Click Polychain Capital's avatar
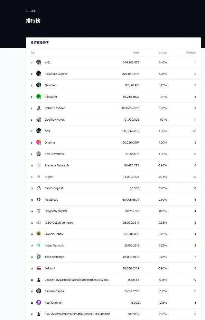This screenshot has width=205, height=320. 39,74
